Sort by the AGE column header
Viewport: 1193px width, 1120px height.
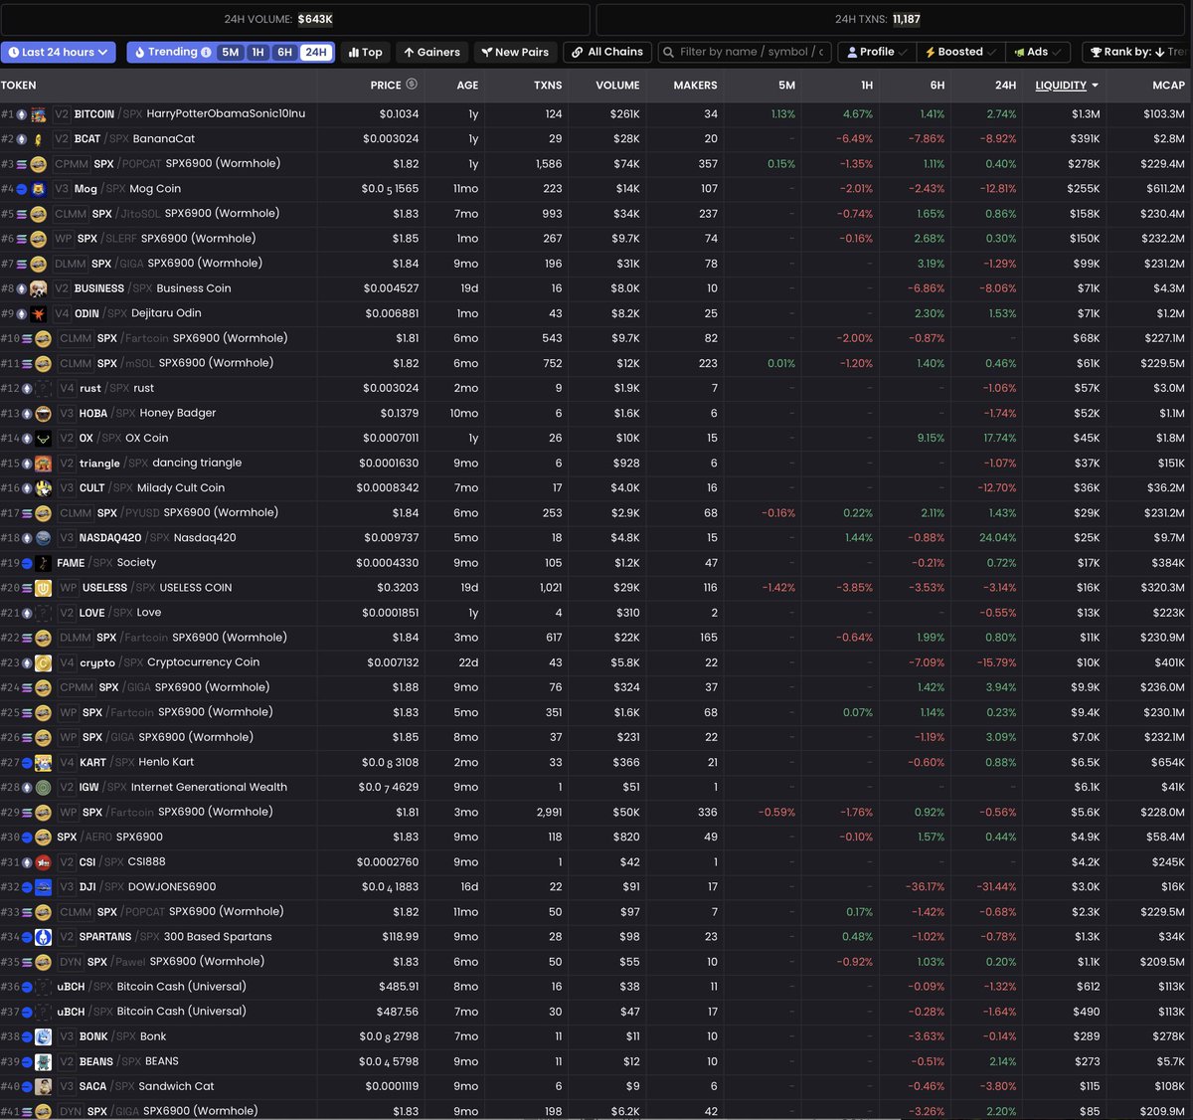click(x=467, y=86)
